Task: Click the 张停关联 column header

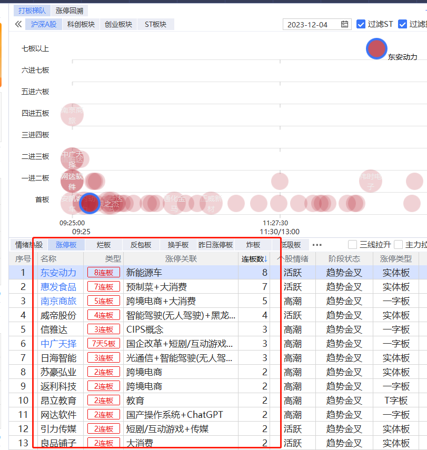Action: pyautogui.click(x=181, y=259)
